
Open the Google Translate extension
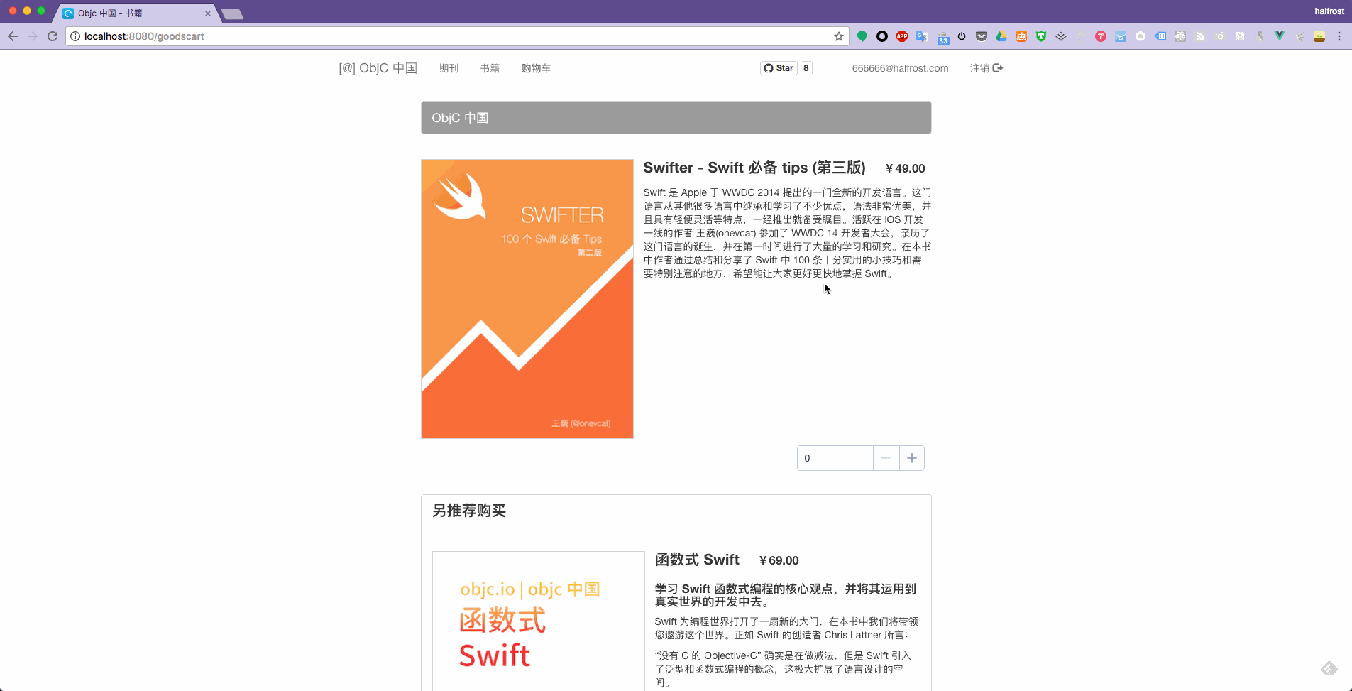click(922, 36)
